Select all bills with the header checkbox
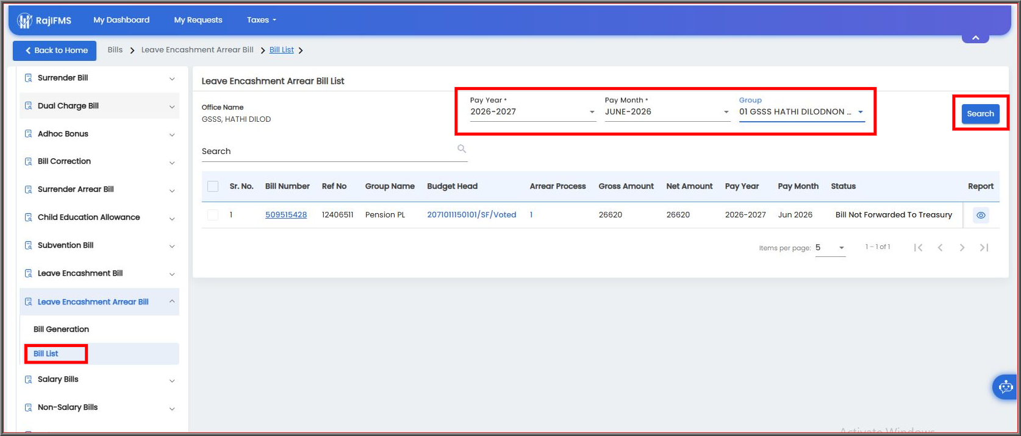The image size is (1021, 436). [213, 186]
